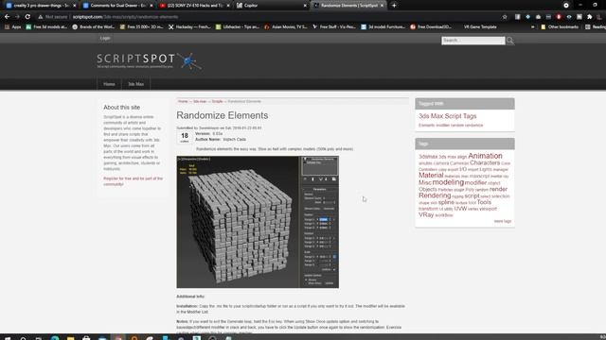Viewport: 606px width, 340px height.
Task: Open the 3d model Furniture bookmark
Action: pyautogui.click(x=383, y=27)
